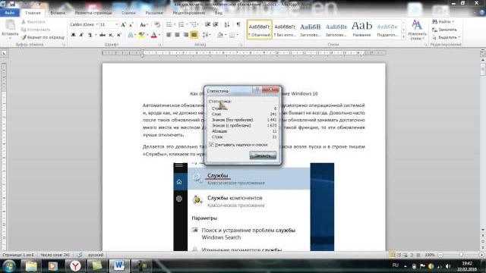Toggle subscript (x₂) formatting
The height and width of the screenshot is (273, 486).
pos(111,35)
